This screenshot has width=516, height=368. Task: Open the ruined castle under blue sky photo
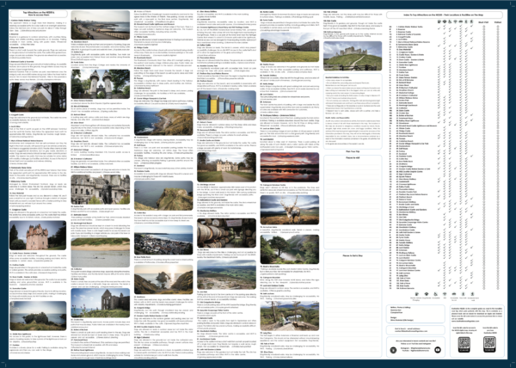101,303
